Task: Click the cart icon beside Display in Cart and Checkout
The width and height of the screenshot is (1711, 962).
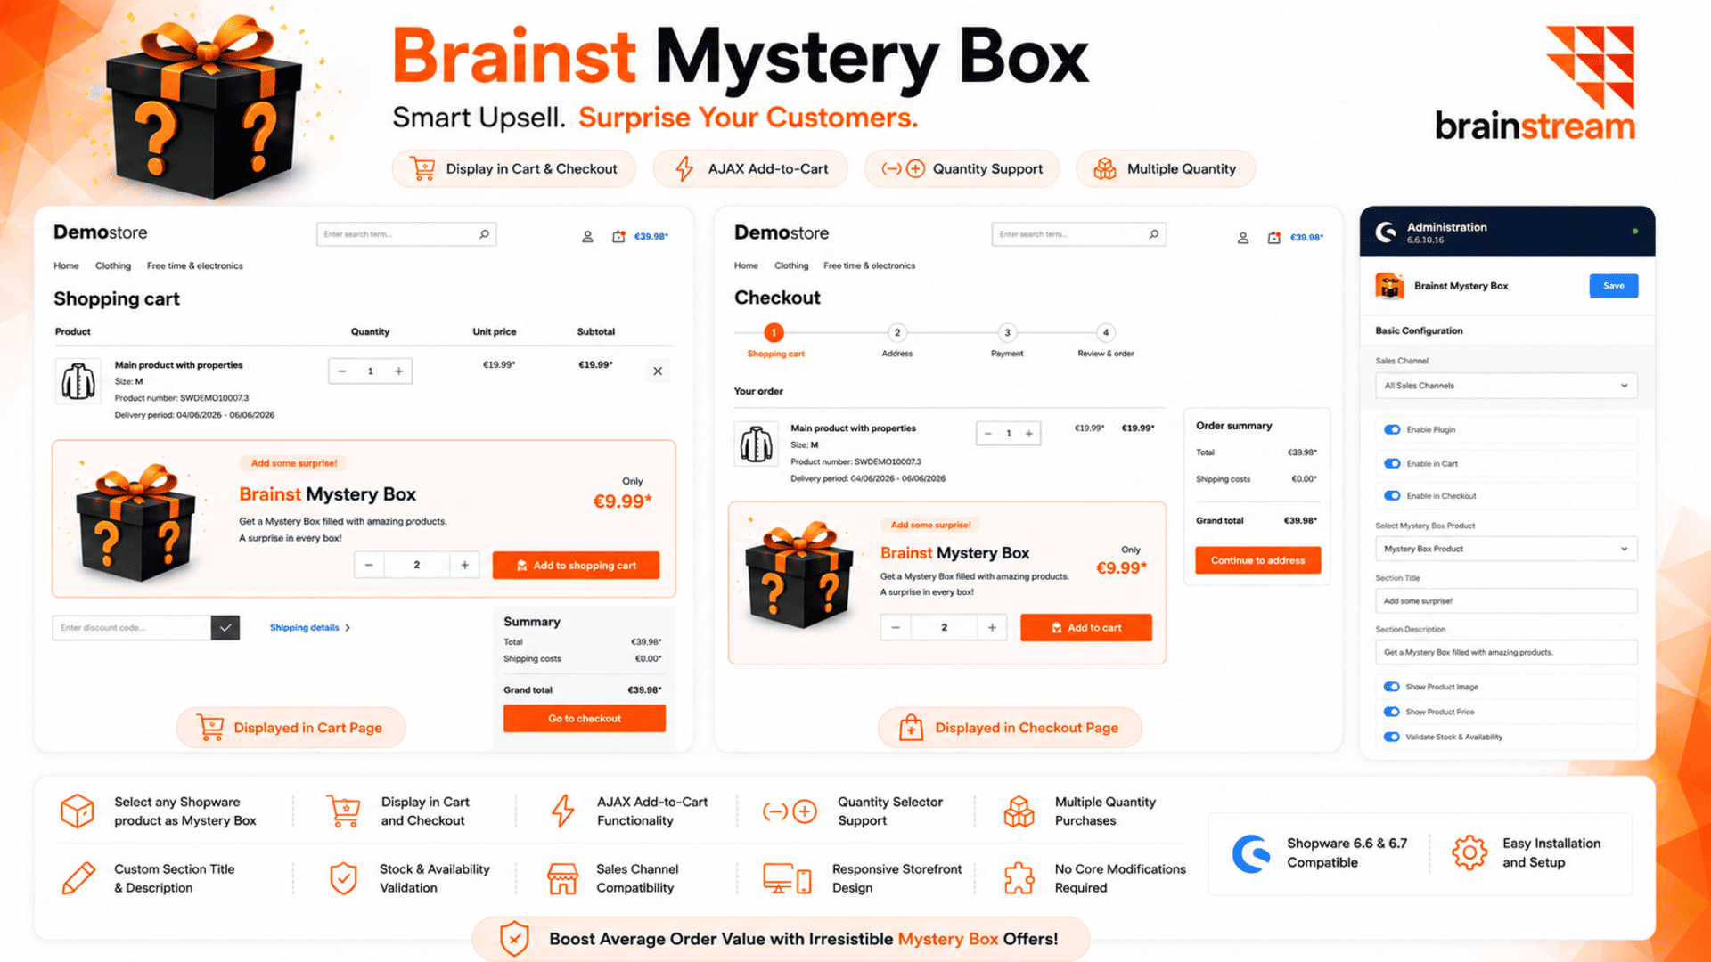Action: coord(343,811)
